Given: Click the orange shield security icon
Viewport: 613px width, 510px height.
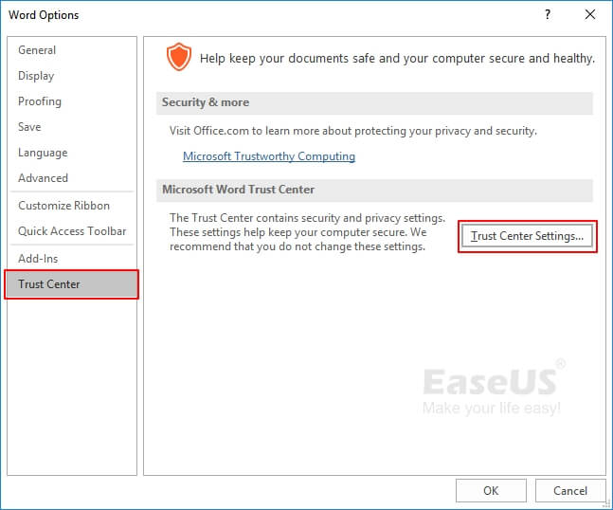Looking at the screenshot, I should [x=178, y=57].
